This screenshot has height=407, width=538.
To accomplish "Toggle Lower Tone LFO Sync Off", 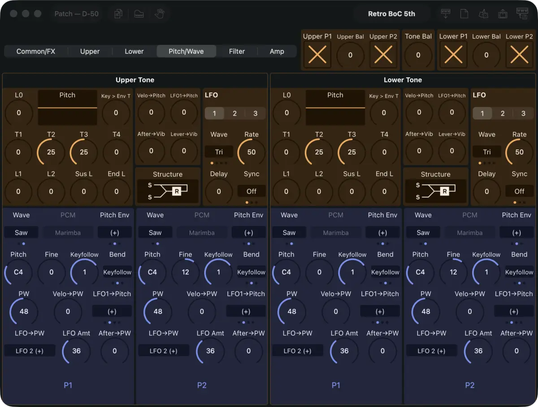I will [x=519, y=191].
